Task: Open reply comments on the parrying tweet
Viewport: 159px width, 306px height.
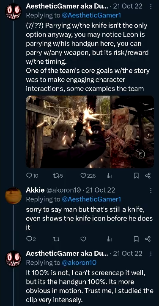Action: (32, 176)
